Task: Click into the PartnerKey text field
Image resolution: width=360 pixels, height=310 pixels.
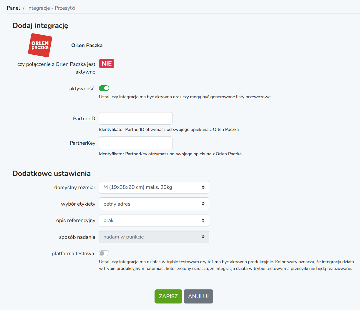Action: click(x=135, y=143)
